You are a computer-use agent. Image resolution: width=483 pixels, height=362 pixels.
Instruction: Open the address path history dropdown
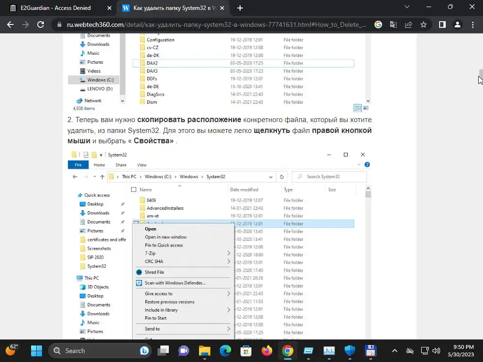[270, 177]
